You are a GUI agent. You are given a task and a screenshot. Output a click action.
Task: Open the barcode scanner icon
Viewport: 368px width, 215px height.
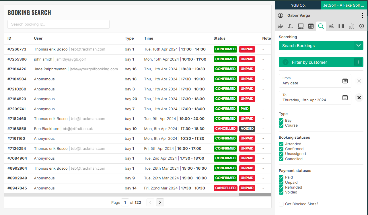click(x=341, y=26)
